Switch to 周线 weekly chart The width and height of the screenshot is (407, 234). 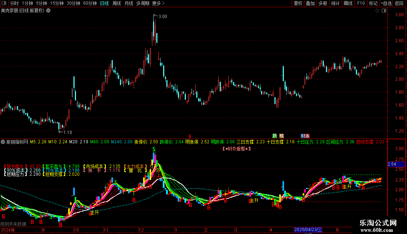(x=117, y=3)
